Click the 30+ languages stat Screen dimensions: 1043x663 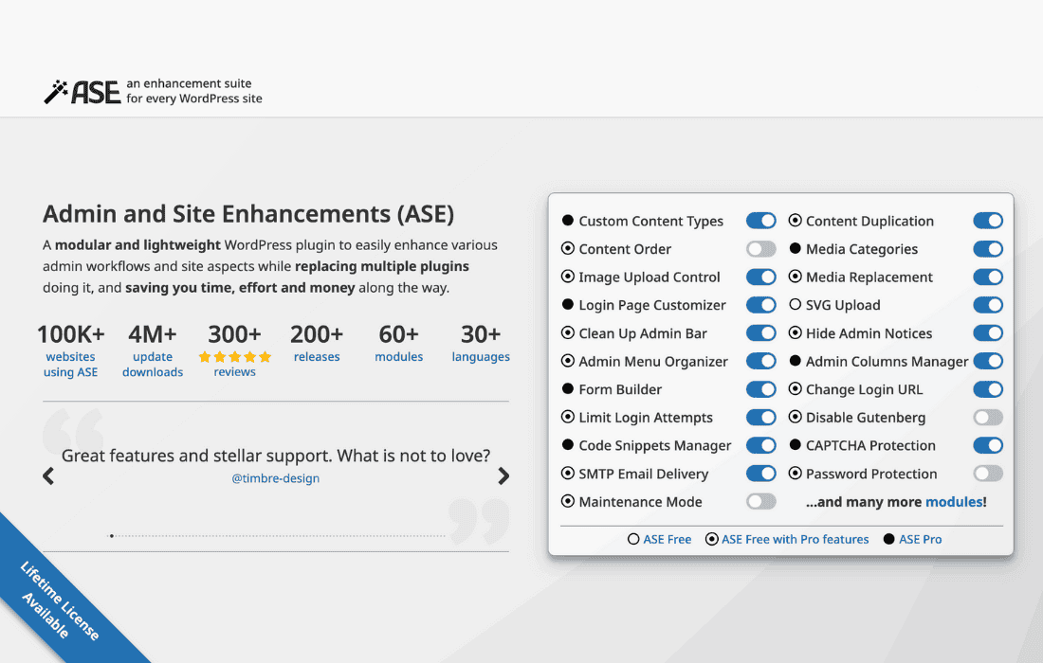[481, 343]
